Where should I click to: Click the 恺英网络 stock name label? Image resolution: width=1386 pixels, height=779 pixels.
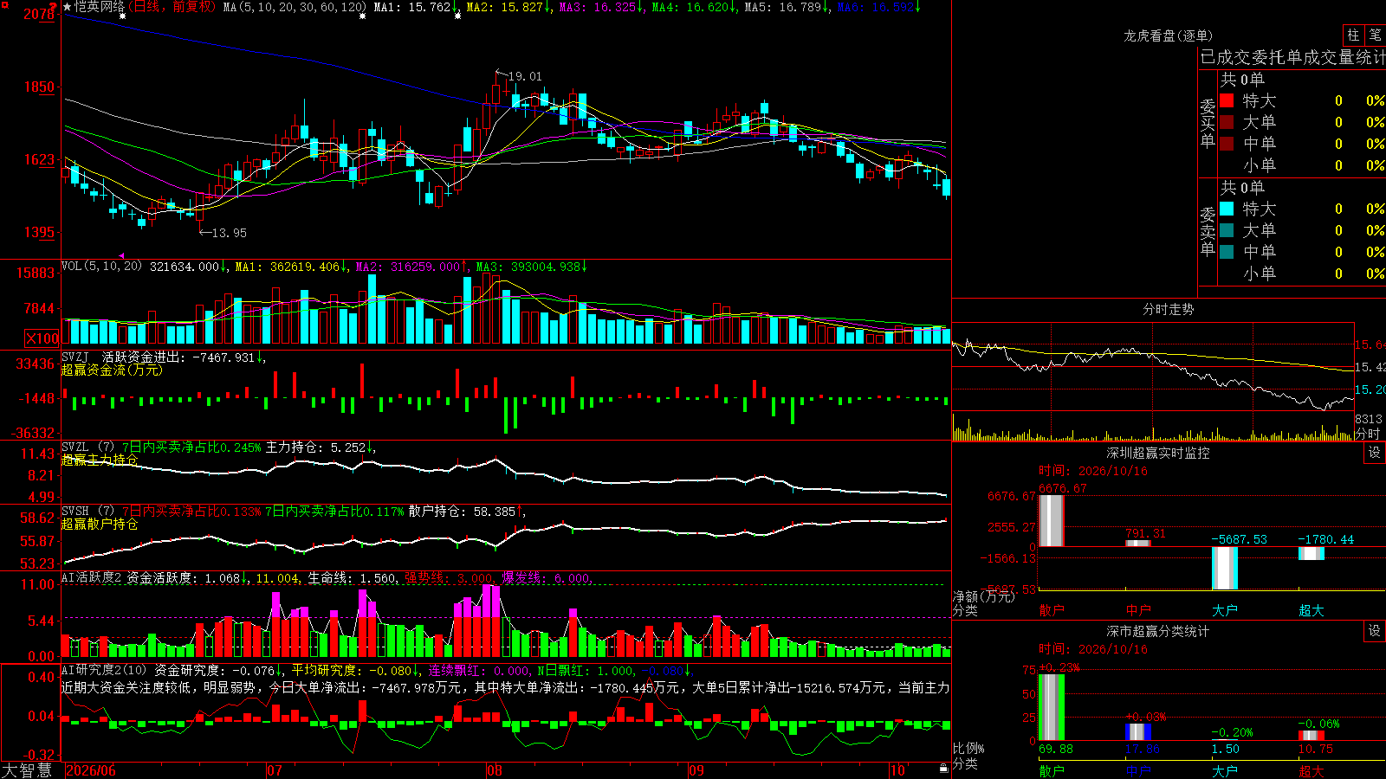[x=100, y=7]
